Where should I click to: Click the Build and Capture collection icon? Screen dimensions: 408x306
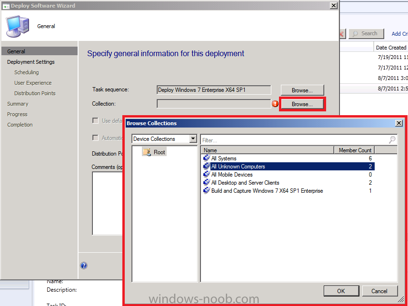point(206,190)
